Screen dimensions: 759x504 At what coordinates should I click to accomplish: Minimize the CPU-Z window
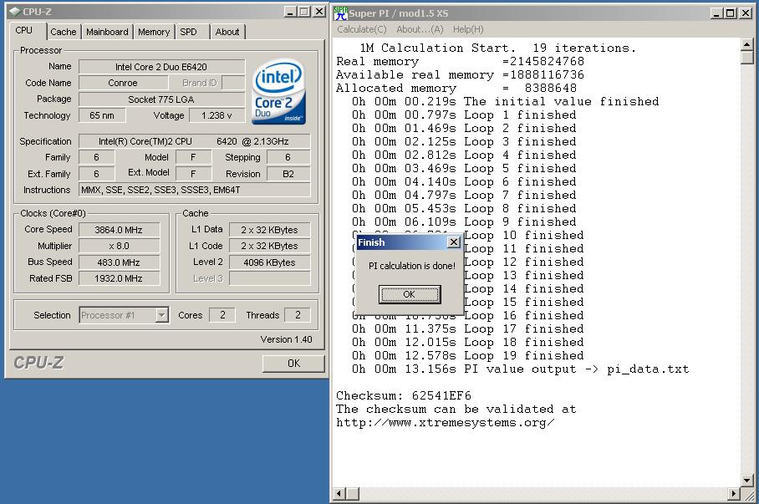[x=290, y=12]
